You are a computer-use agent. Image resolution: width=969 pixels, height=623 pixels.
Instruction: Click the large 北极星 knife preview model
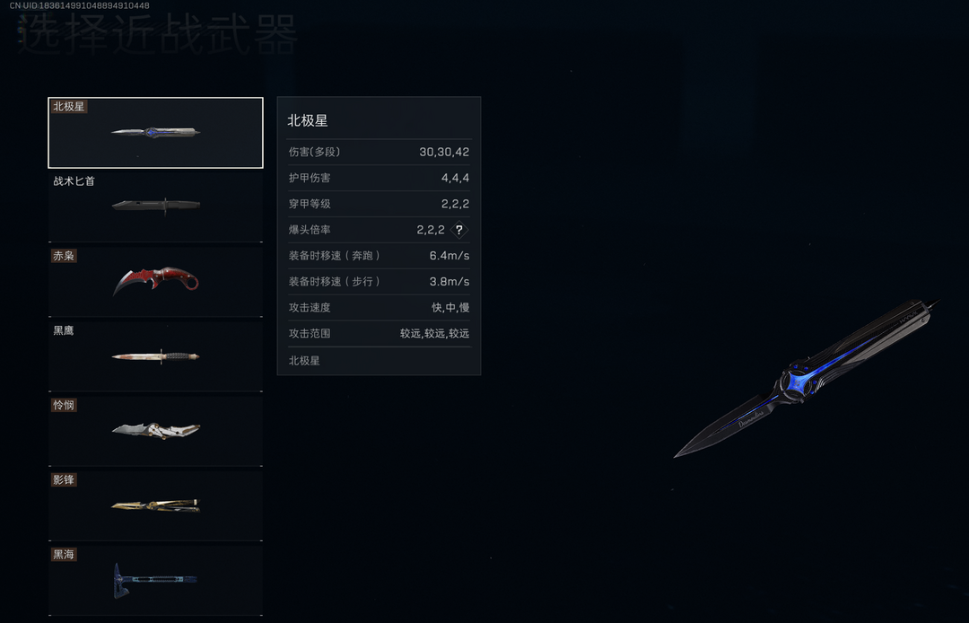coord(807,379)
